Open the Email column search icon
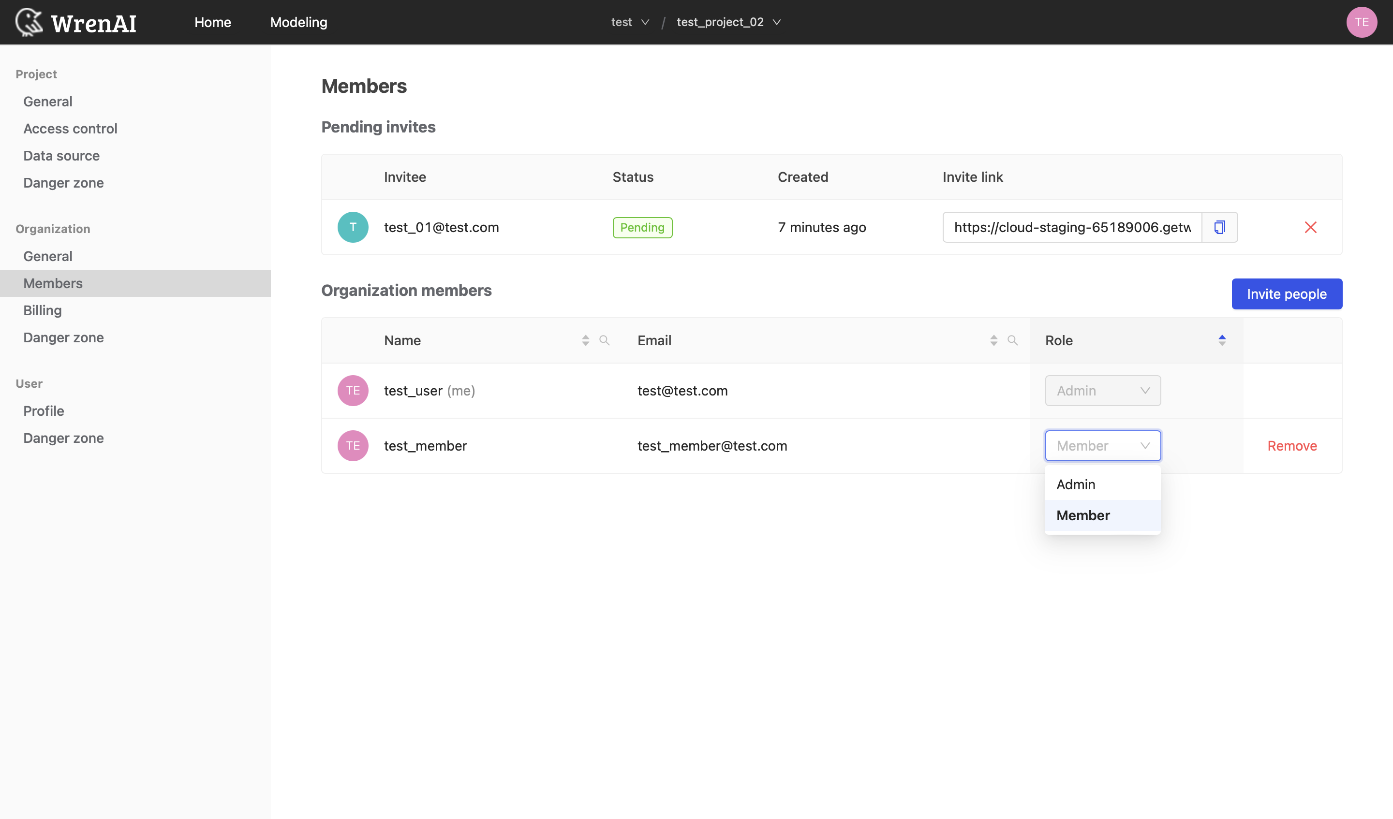 pos(1012,340)
